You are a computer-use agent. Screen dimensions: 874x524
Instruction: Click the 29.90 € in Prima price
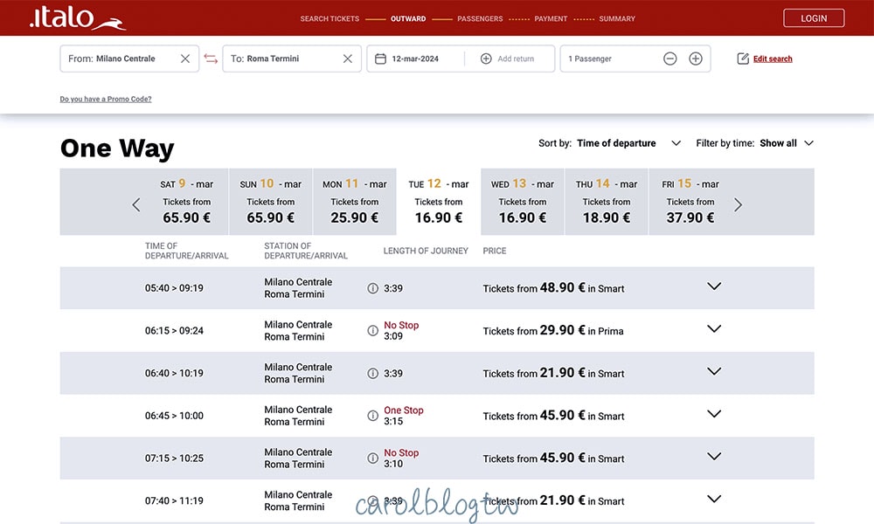(x=553, y=330)
